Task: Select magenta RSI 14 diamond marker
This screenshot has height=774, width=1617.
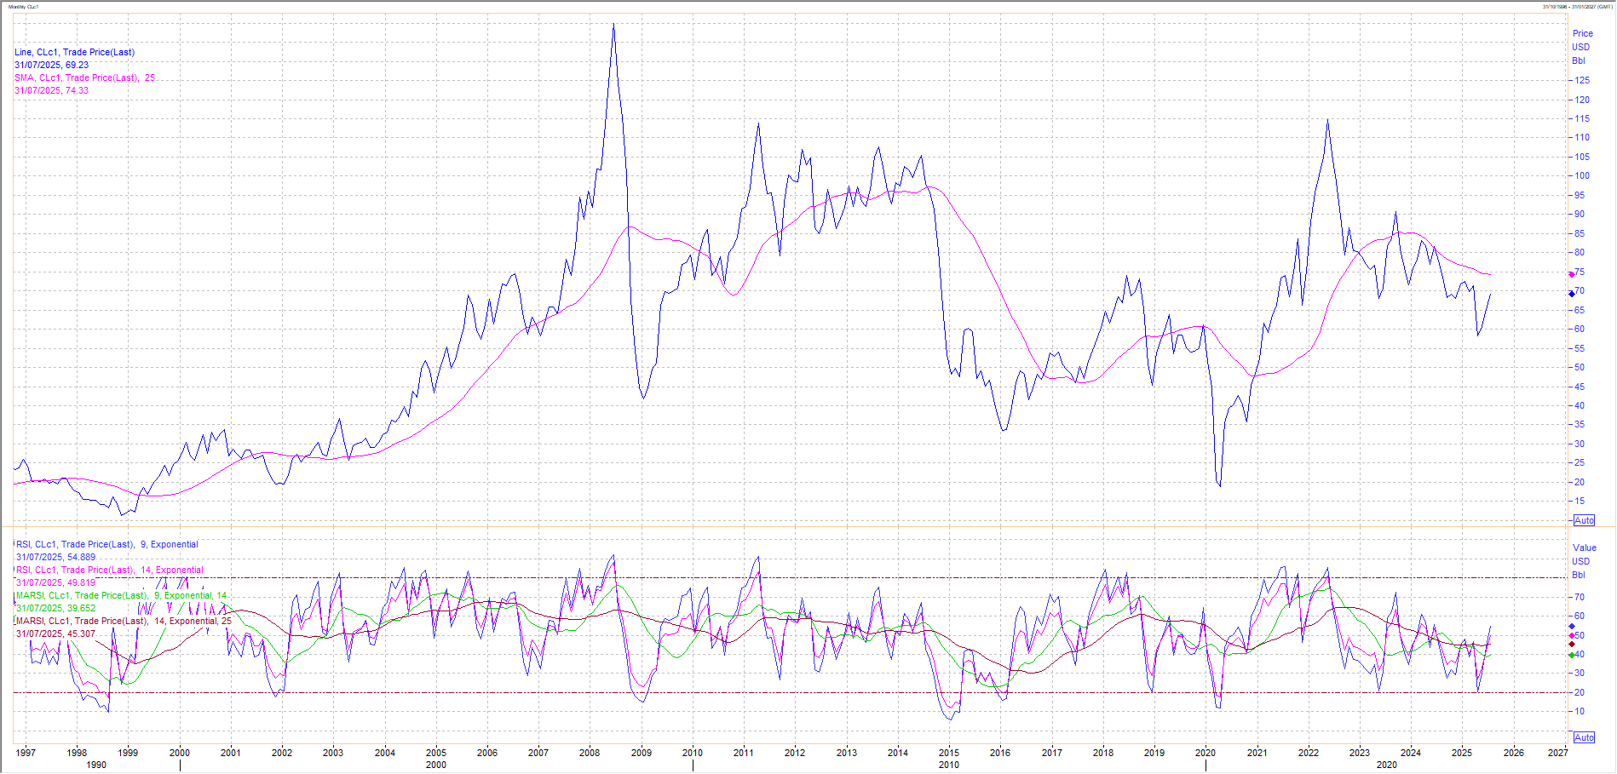Action: click(1572, 636)
